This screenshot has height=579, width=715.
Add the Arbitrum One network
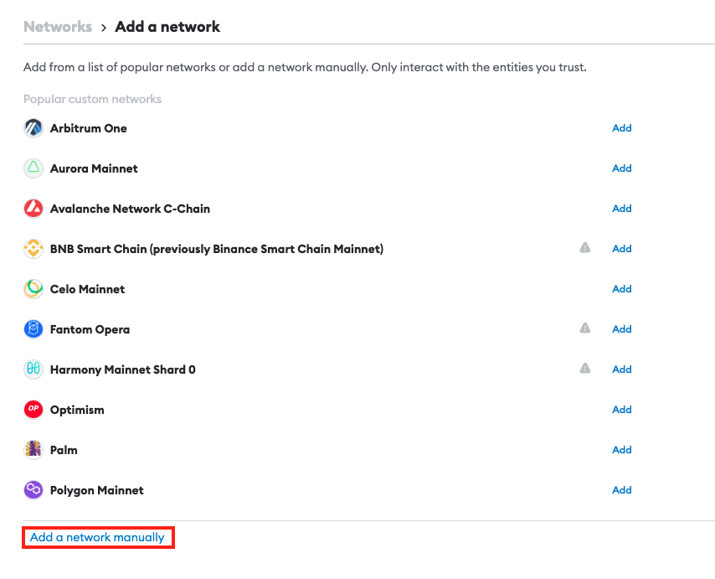[x=621, y=128]
